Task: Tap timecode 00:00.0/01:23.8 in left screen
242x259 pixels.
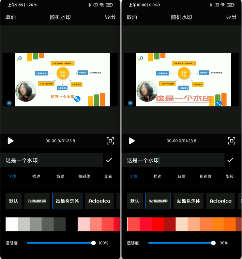Action: (60, 141)
